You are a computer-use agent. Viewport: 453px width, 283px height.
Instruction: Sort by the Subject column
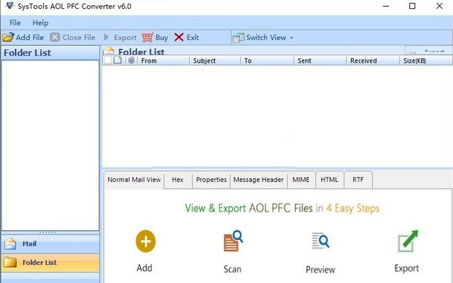click(216, 60)
